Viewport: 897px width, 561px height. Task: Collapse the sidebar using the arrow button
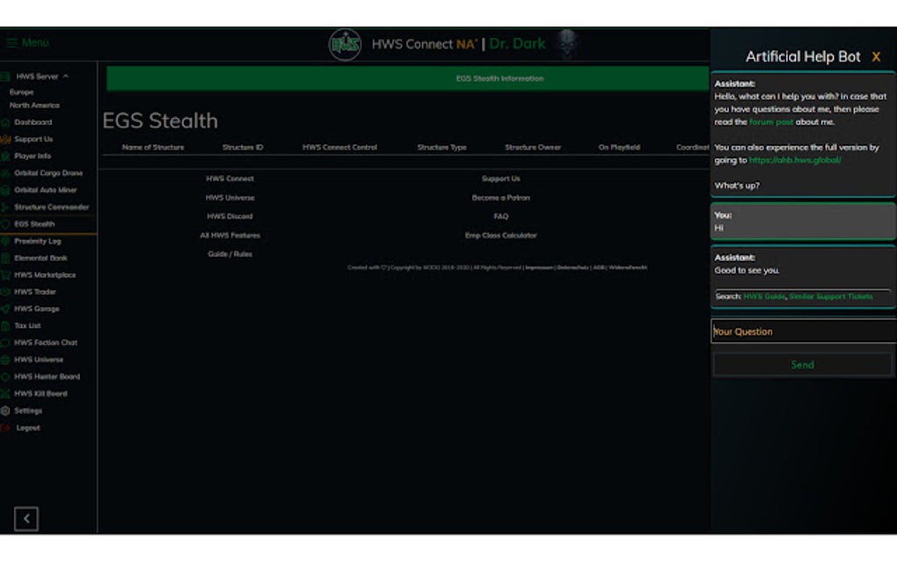pos(26,519)
